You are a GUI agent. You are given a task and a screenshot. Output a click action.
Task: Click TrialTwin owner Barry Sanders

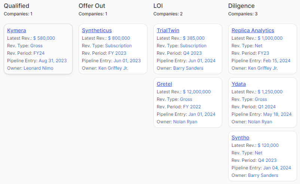pos(188,68)
